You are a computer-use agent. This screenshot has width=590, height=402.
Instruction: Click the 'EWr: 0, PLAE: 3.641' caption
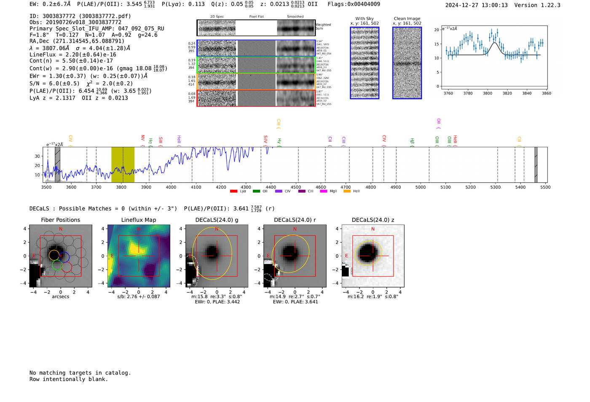coord(295,302)
